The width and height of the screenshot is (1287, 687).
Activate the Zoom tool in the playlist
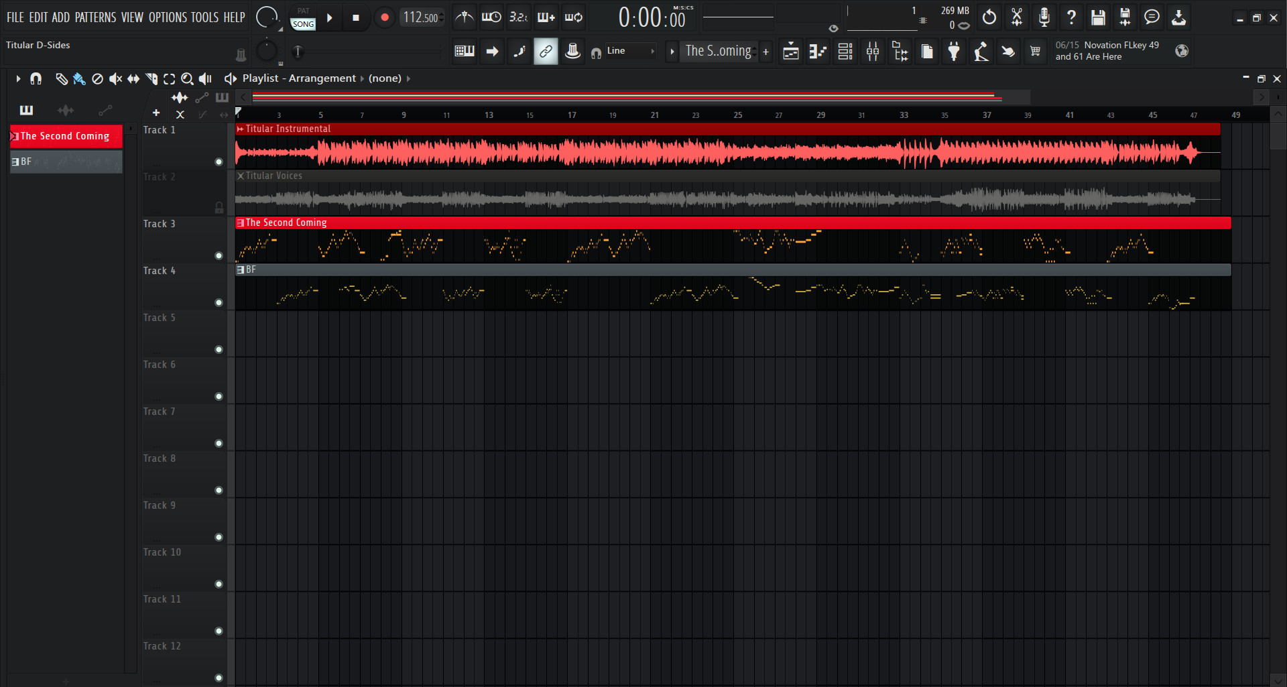point(188,78)
